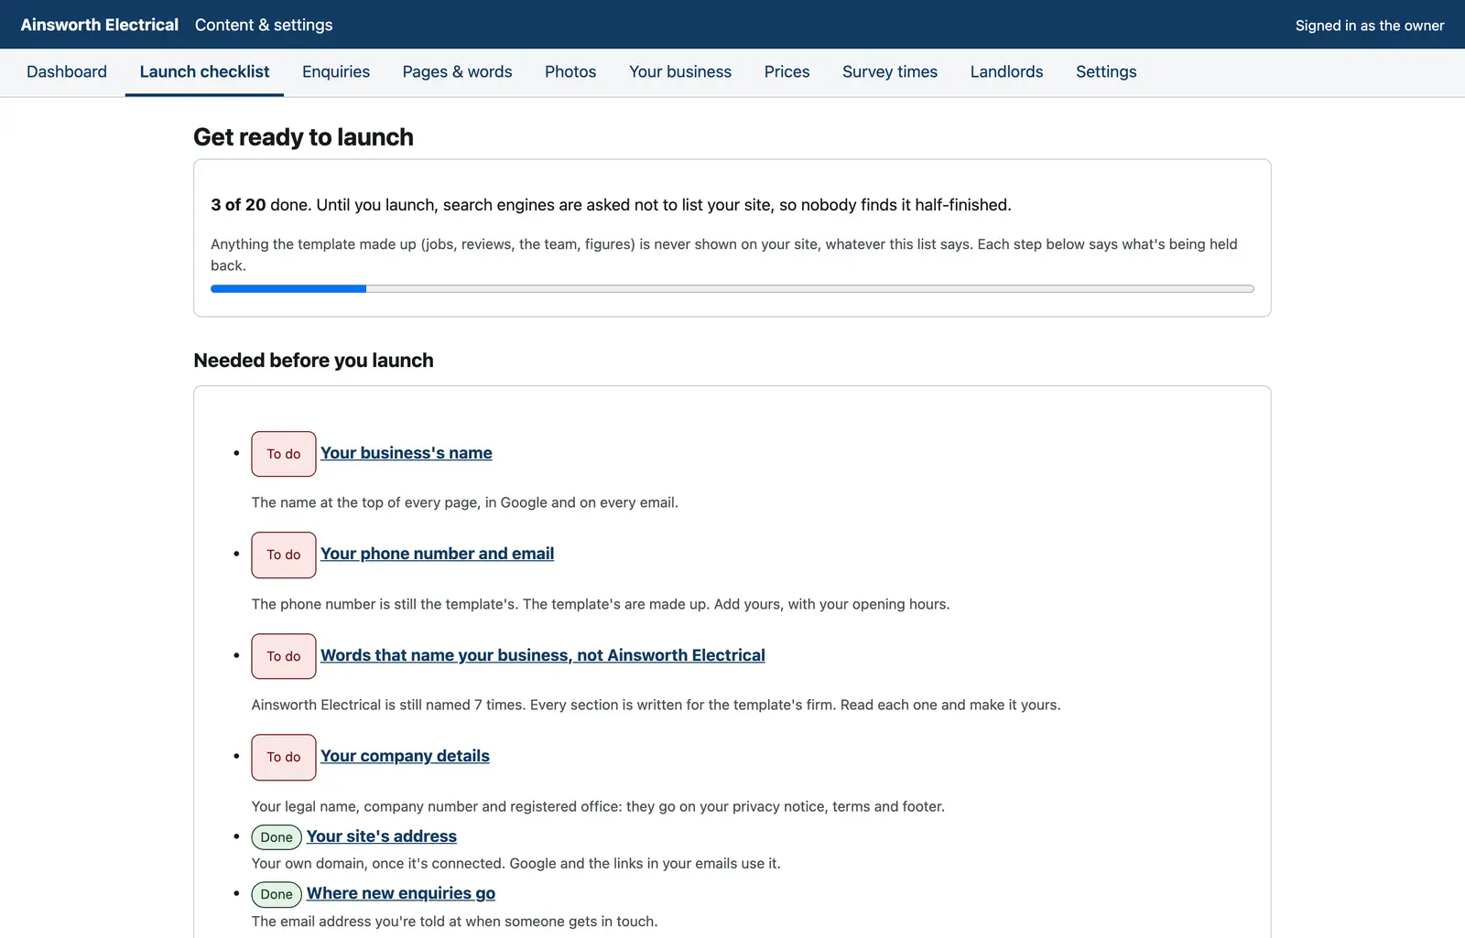Open the Survey times tab
The image size is (1465, 938).
[890, 71]
